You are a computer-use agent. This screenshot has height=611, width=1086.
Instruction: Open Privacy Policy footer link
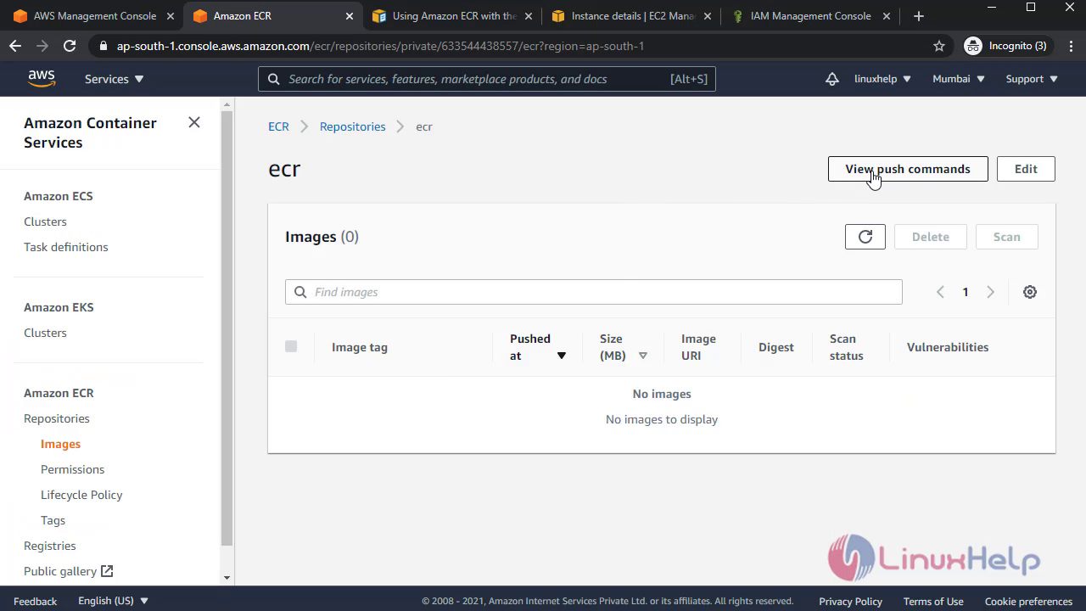coord(850,601)
